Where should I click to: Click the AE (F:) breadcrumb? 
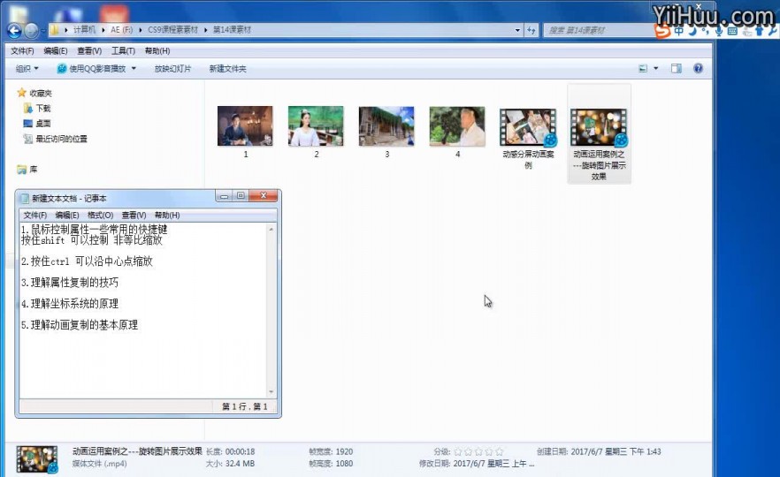(121, 30)
